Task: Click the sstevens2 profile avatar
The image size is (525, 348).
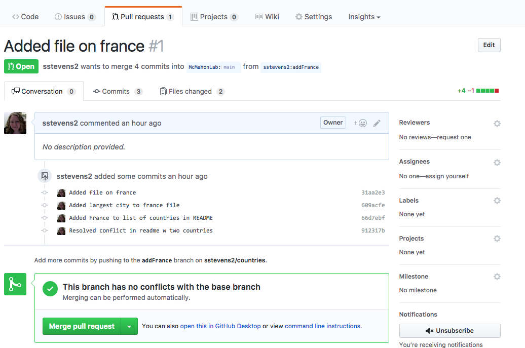Action: [x=15, y=123]
